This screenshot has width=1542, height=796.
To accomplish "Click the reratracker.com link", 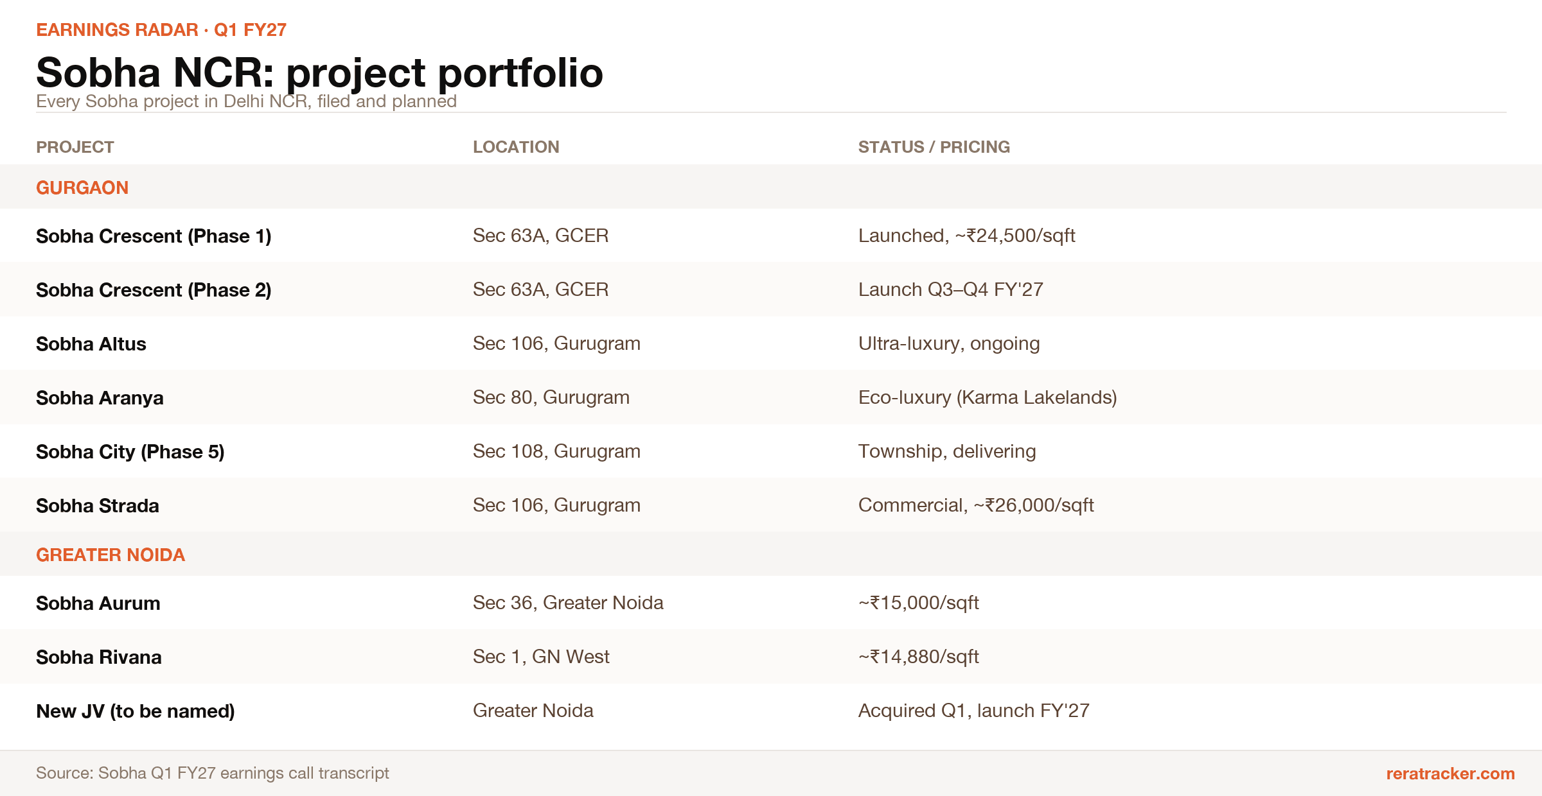I will tap(1450, 774).
